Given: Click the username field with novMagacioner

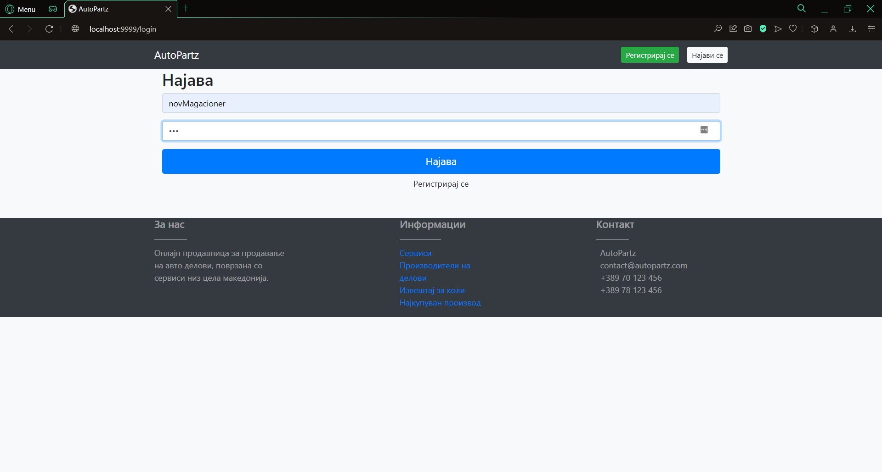Looking at the screenshot, I should click(x=441, y=103).
